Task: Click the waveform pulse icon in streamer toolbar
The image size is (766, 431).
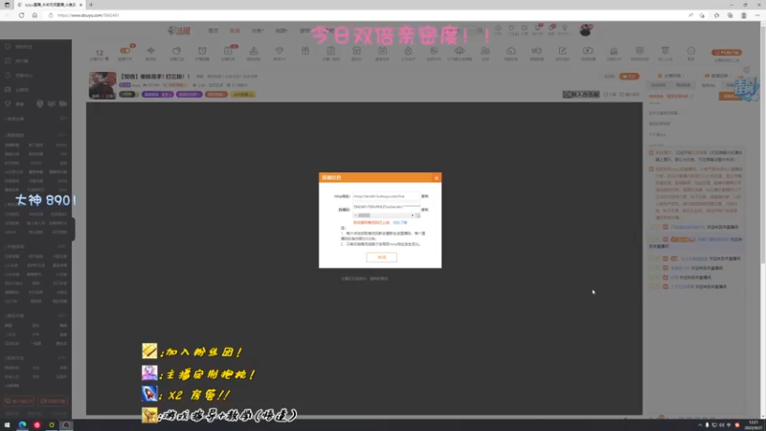Action: point(150,52)
